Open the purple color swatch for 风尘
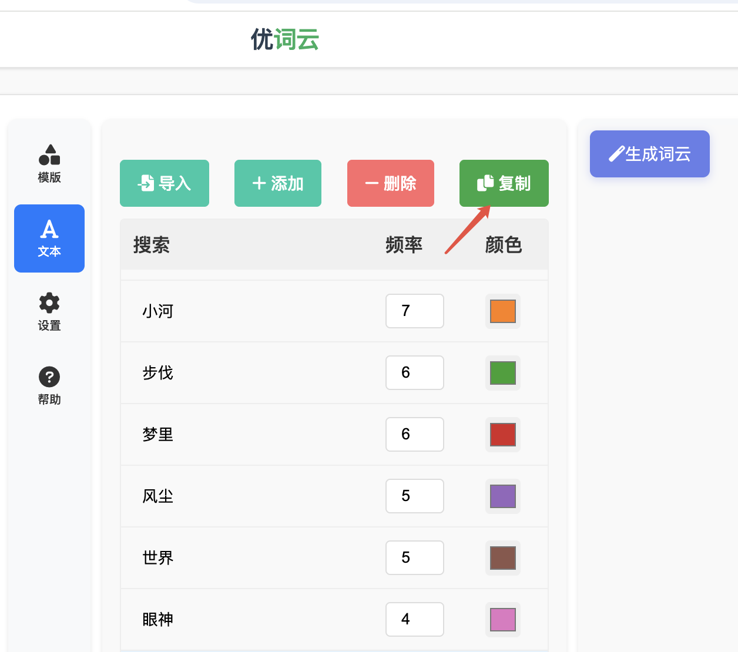Viewport: 738px width, 652px height. point(502,496)
